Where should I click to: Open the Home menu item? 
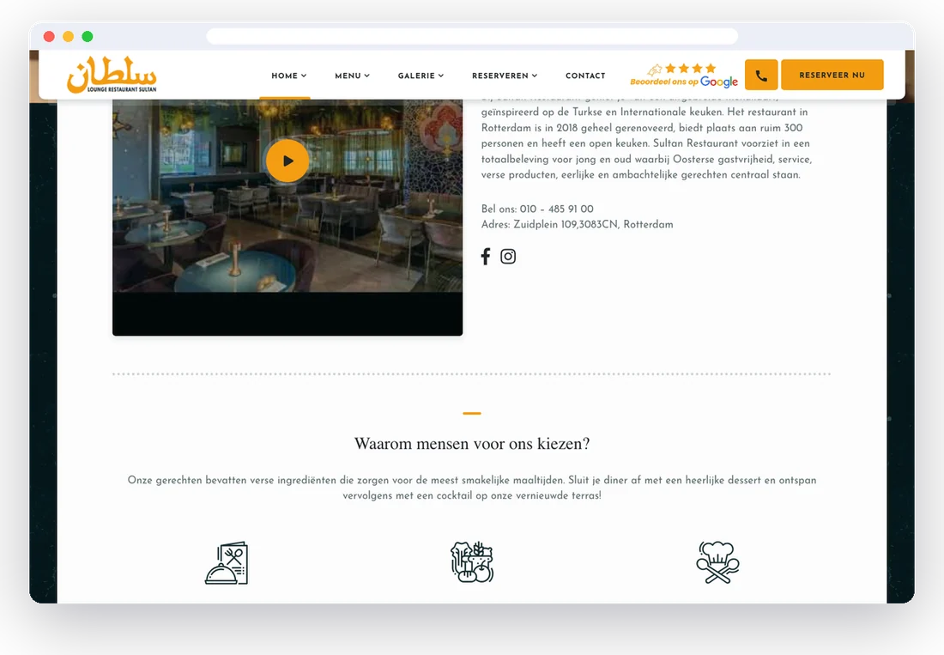click(284, 76)
